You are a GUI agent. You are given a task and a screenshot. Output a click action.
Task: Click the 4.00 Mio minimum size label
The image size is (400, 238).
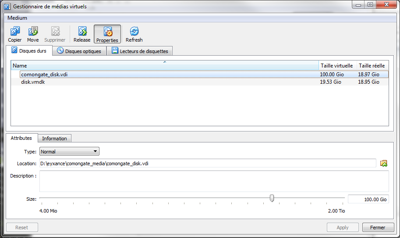tap(48, 211)
